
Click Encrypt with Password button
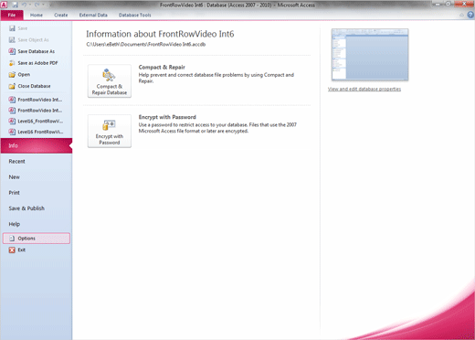click(110, 131)
